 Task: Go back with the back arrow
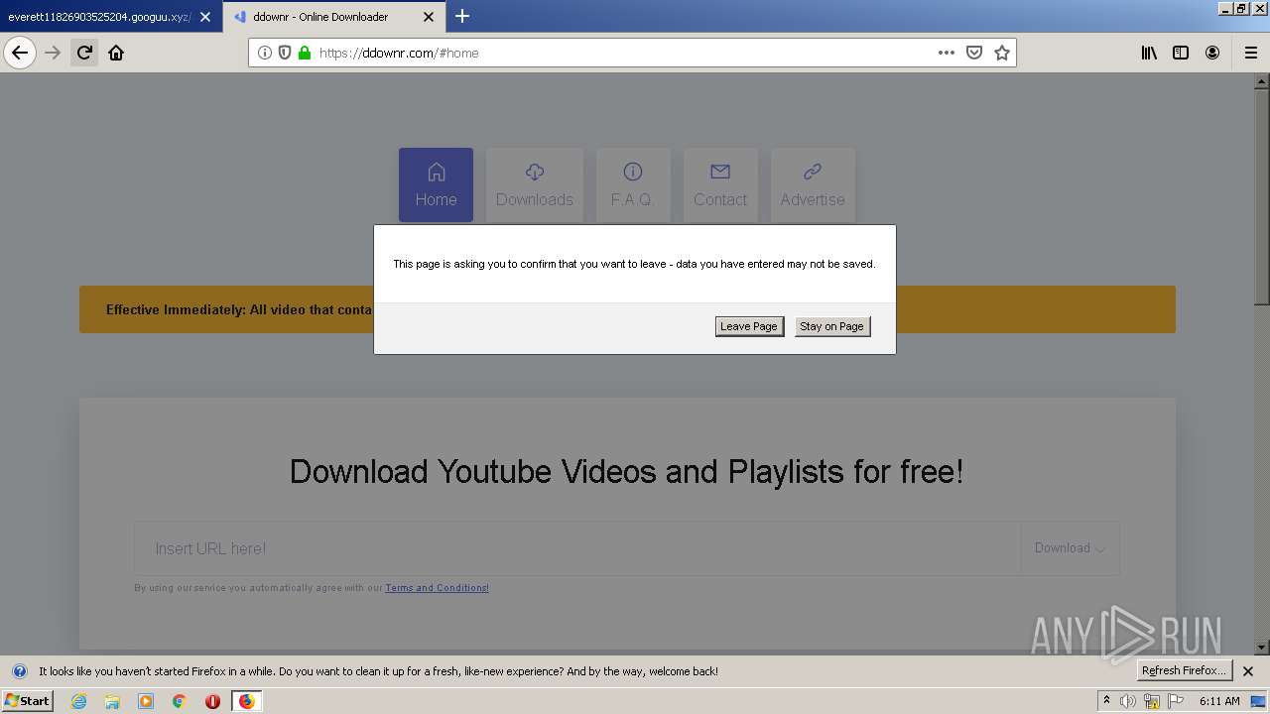click(20, 53)
